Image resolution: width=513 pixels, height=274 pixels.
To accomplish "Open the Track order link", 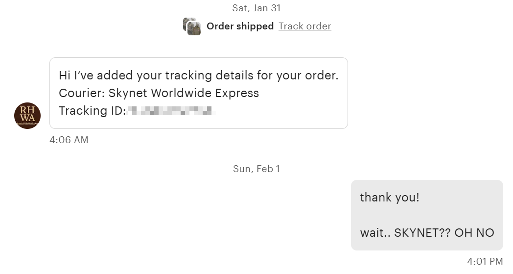I will [304, 26].
